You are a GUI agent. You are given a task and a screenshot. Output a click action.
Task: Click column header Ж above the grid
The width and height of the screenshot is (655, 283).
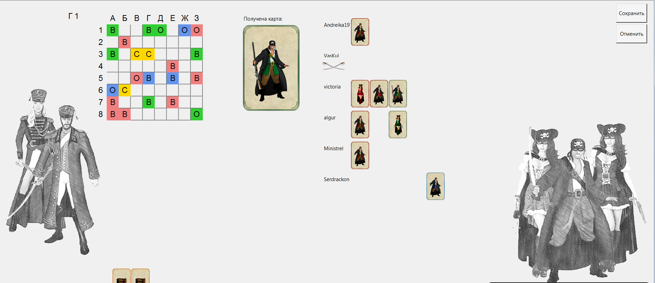tap(185, 18)
